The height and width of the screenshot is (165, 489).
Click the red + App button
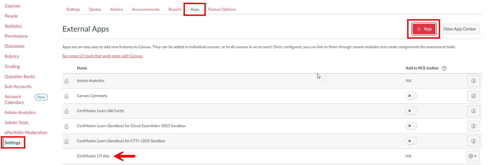[424, 29]
